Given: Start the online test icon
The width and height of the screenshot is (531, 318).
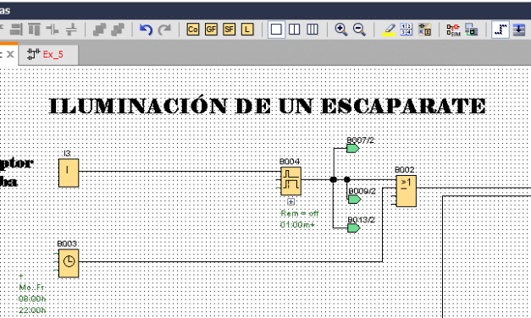Looking at the screenshot, I should tap(472, 30).
